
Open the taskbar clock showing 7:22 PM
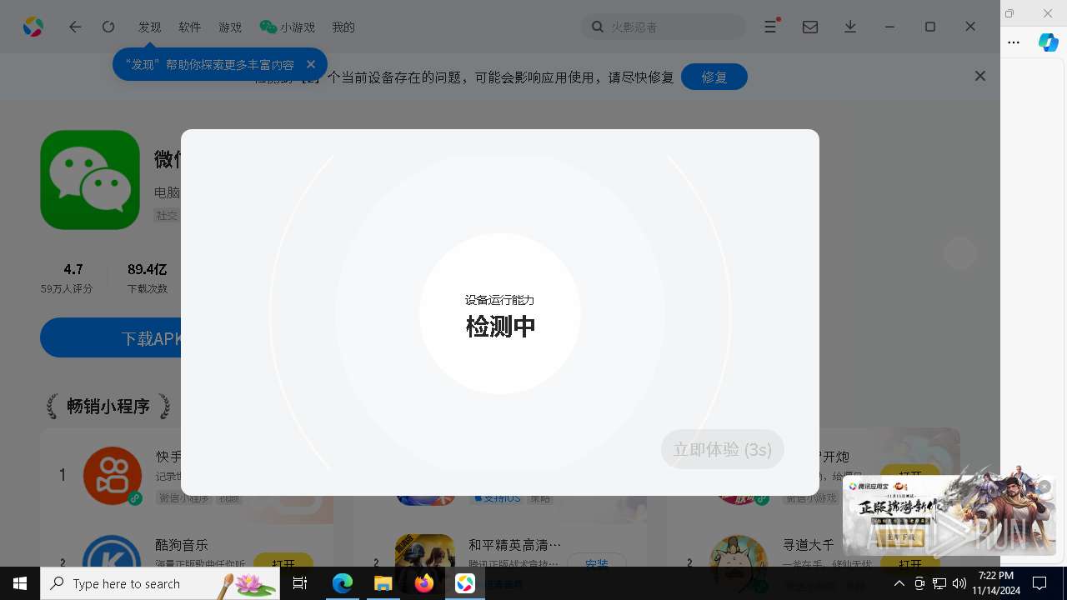995,582
